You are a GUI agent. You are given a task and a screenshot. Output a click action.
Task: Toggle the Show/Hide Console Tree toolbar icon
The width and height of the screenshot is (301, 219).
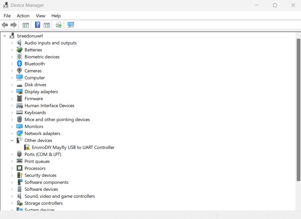click(26, 25)
